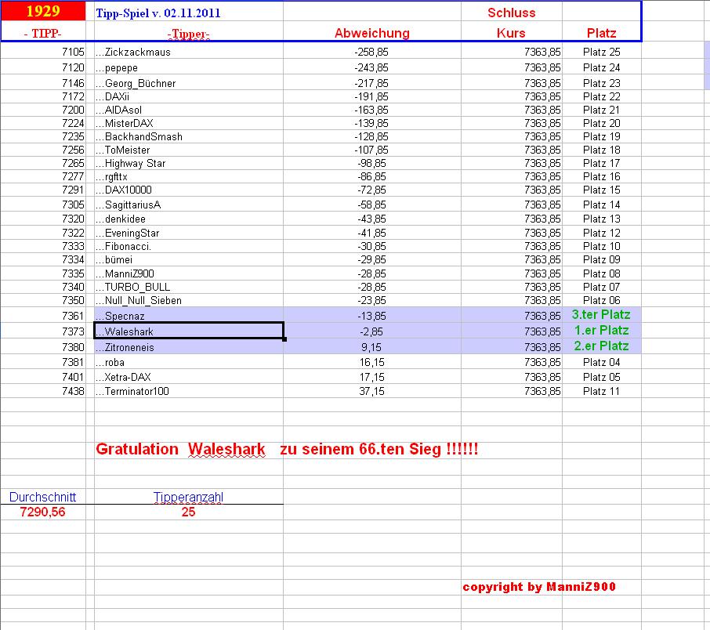Viewport: 710px width, 630px height.
Task: Click the average value 7290,56
Action: [42, 512]
